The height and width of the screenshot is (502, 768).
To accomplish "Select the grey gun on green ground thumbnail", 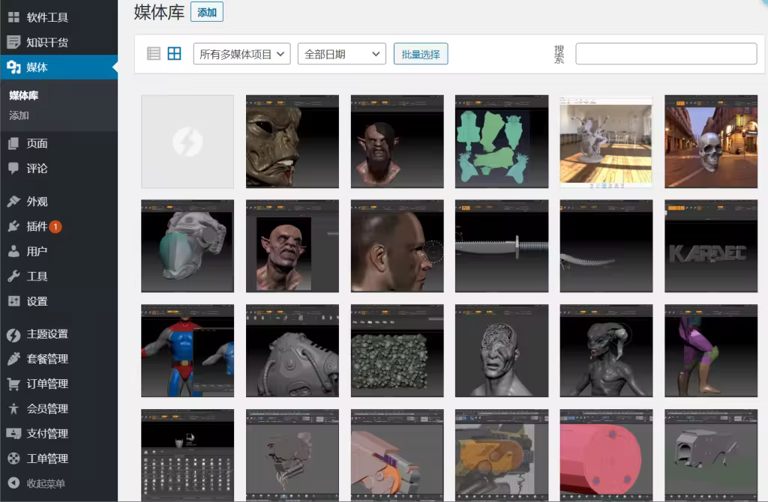I will point(711,455).
